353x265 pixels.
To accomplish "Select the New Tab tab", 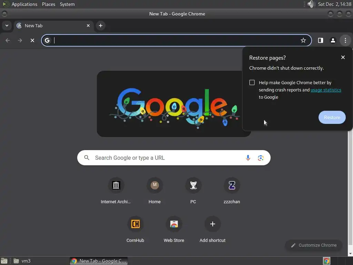I will [53, 26].
